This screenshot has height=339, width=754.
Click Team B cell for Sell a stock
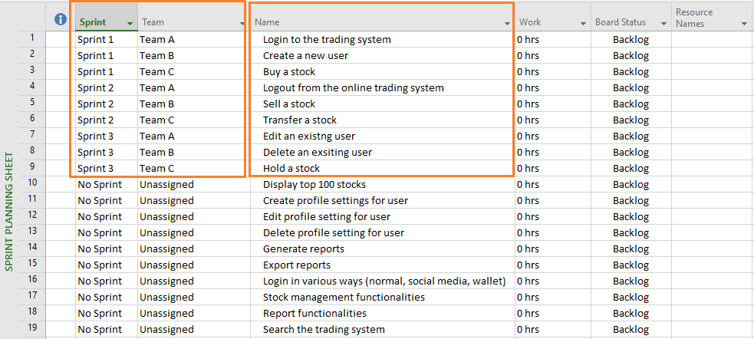pos(194,104)
